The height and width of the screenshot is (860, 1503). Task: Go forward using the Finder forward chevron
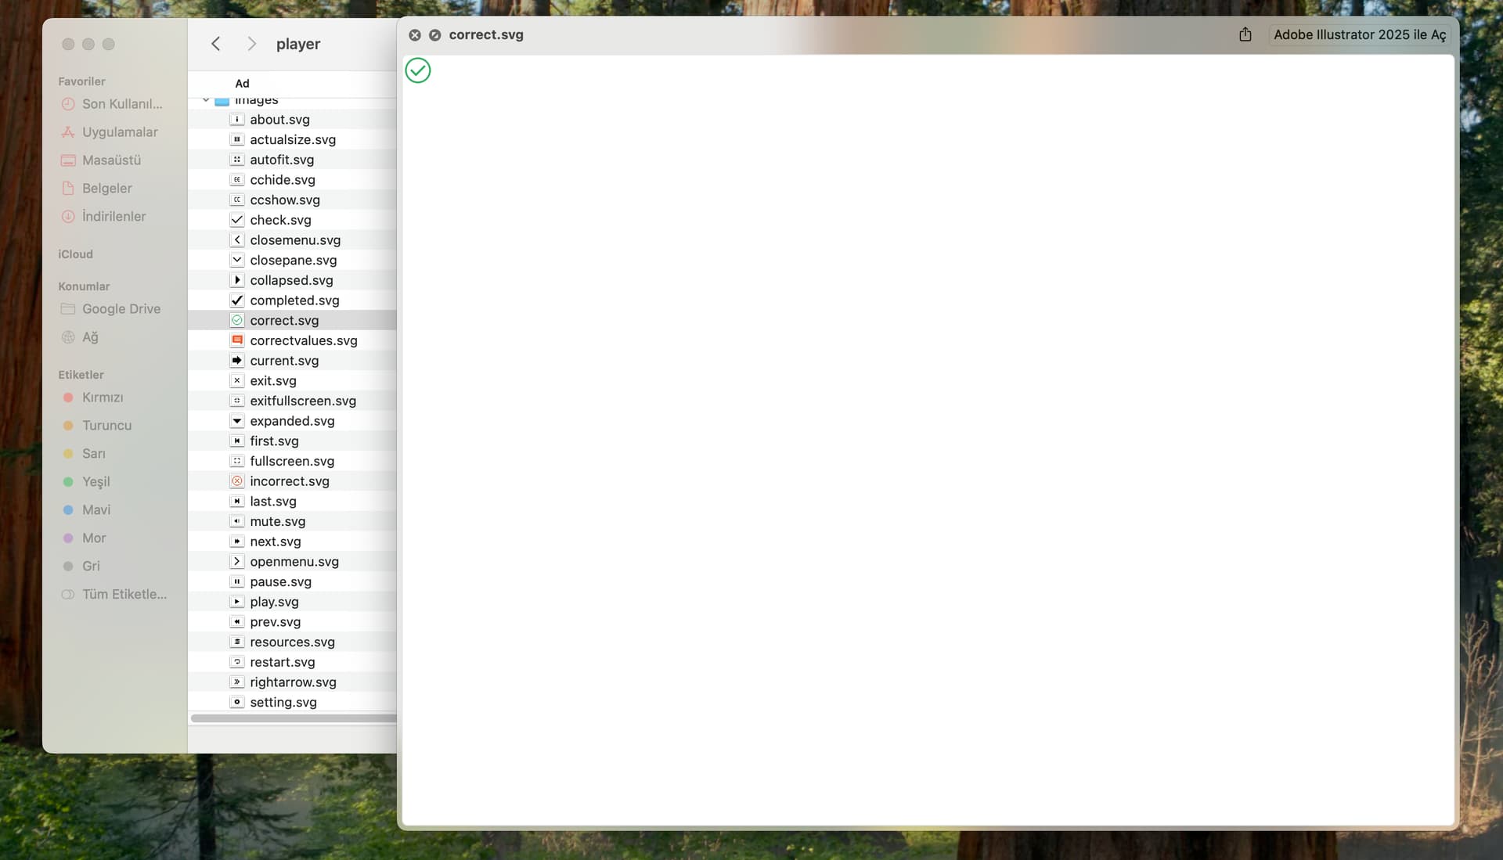[251, 44]
